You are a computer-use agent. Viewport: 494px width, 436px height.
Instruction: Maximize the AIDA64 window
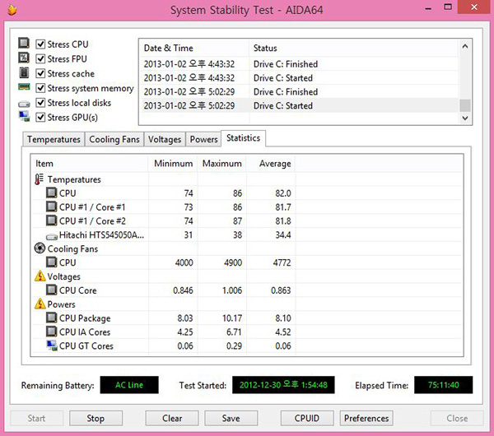point(448,7)
